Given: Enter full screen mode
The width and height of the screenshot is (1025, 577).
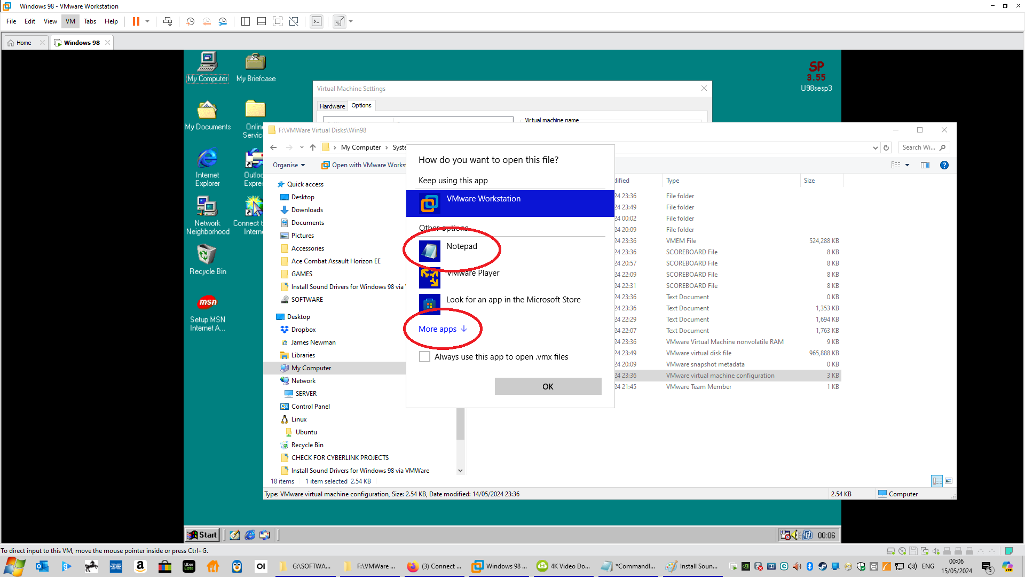Looking at the screenshot, I should point(278,21).
